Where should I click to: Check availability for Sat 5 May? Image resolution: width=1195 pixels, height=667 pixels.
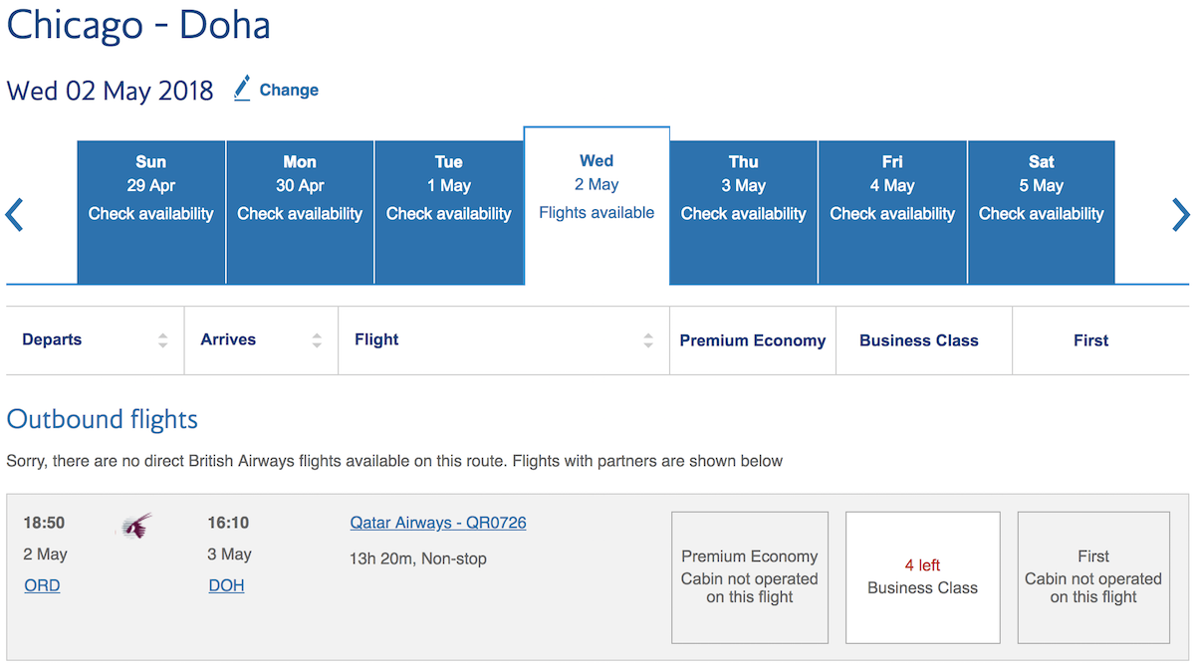(x=1041, y=213)
